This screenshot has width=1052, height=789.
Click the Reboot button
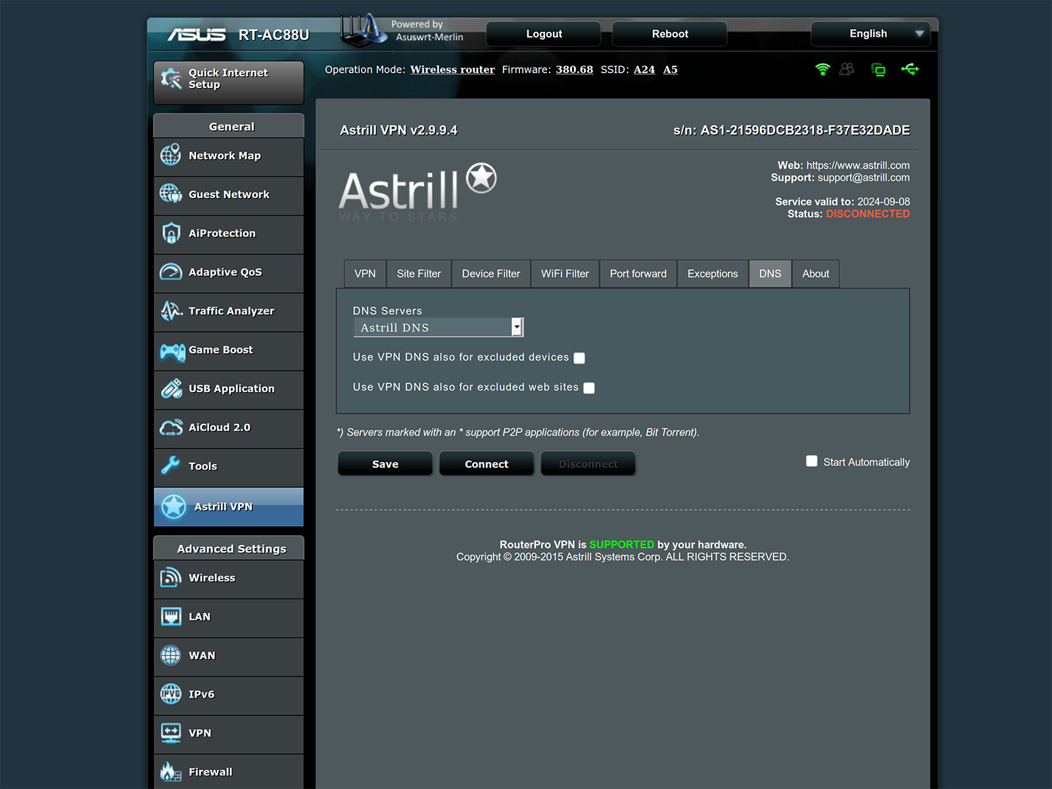click(669, 34)
